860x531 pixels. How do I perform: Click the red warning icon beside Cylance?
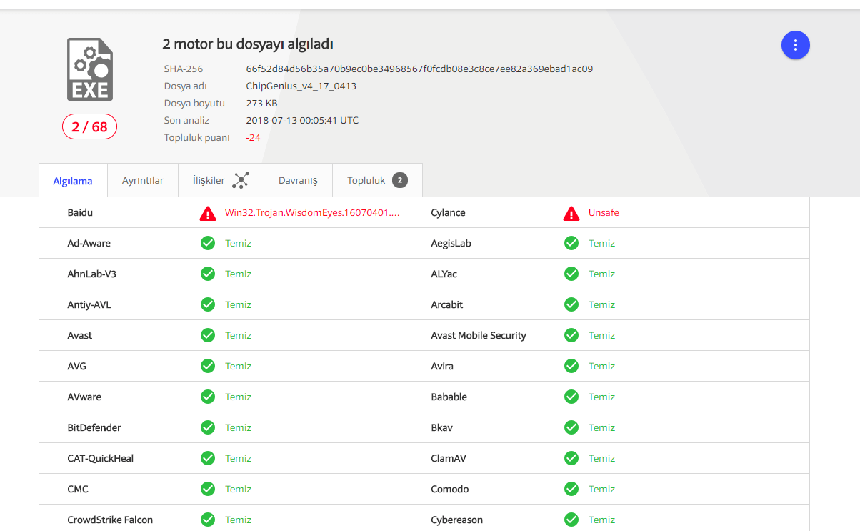click(571, 213)
